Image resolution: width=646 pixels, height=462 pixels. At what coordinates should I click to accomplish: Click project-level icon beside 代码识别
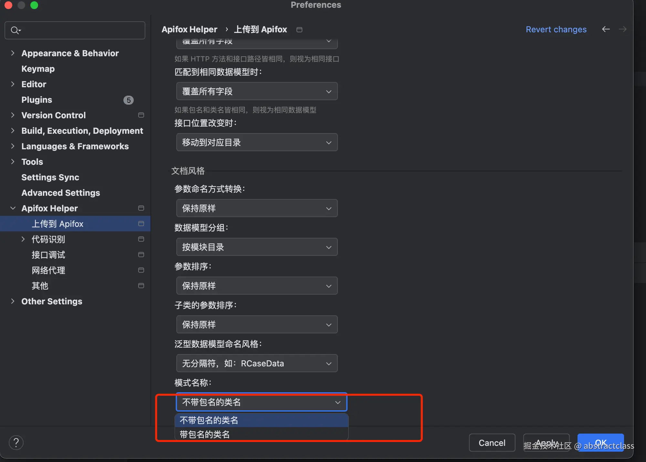[x=141, y=239]
